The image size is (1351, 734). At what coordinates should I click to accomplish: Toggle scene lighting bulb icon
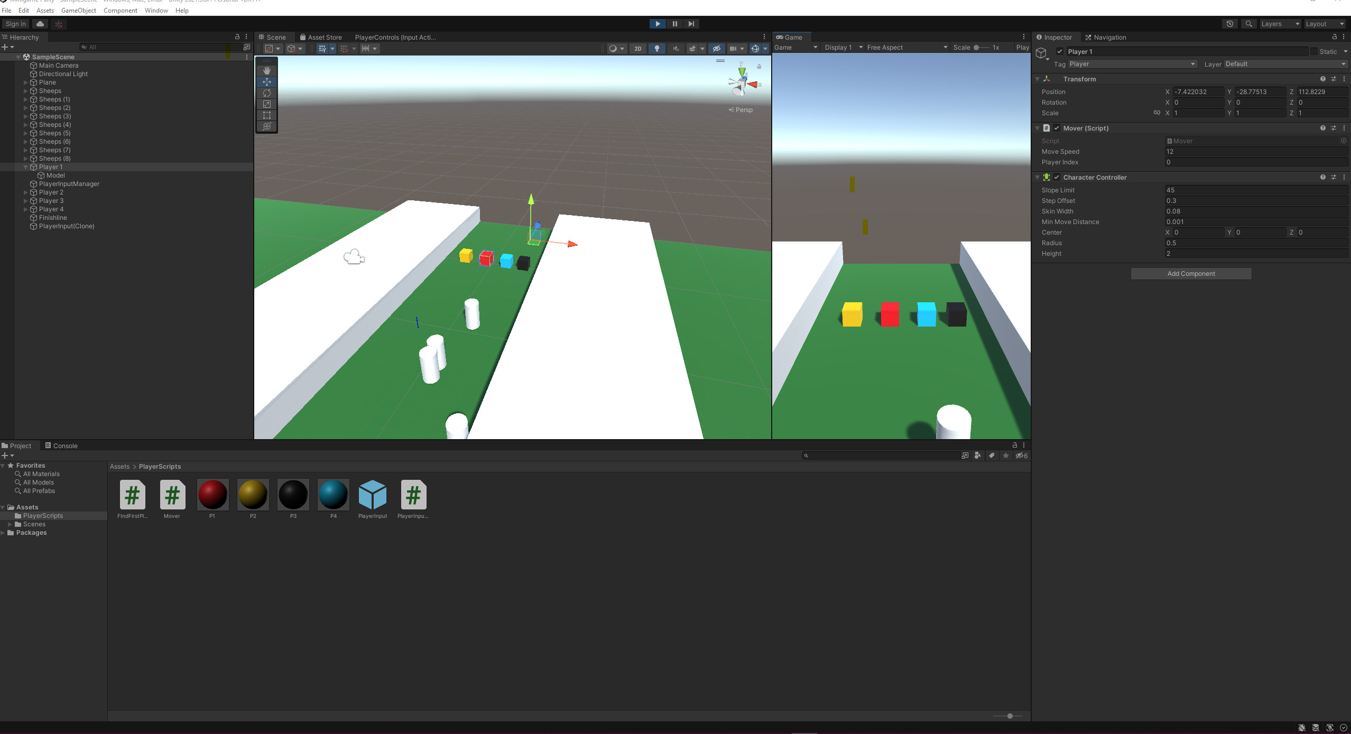[x=656, y=49]
